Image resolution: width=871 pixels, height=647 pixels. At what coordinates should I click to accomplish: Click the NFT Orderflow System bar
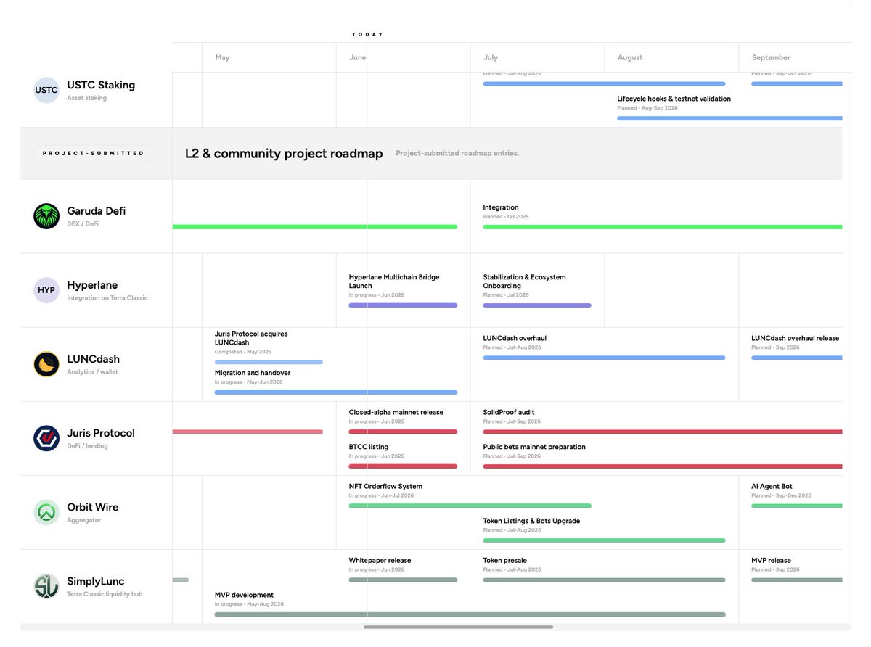click(470, 506)
